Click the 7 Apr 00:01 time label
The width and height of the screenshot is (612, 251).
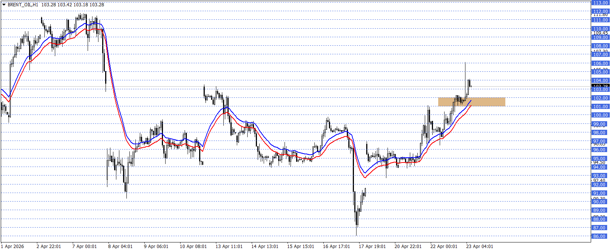(85, 247)
